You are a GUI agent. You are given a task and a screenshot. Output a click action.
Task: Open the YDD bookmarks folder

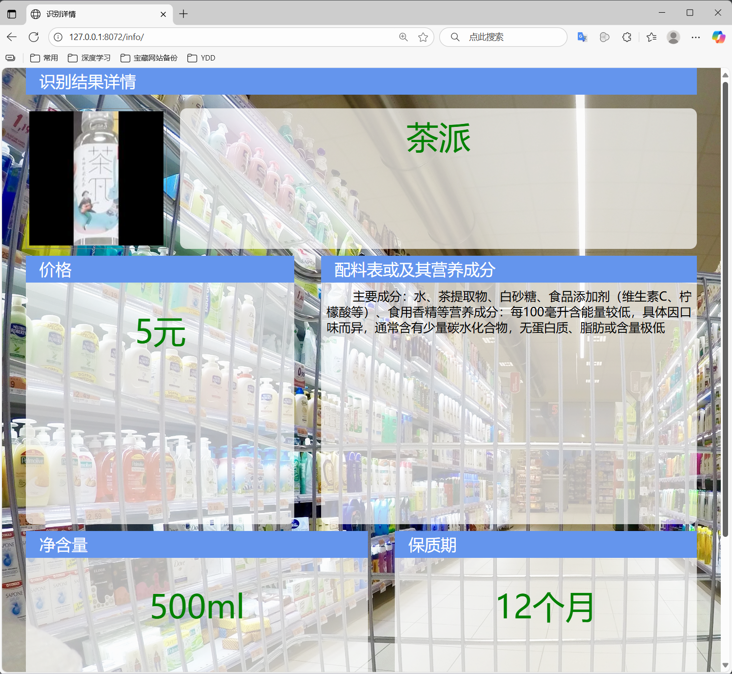[201, 58]
